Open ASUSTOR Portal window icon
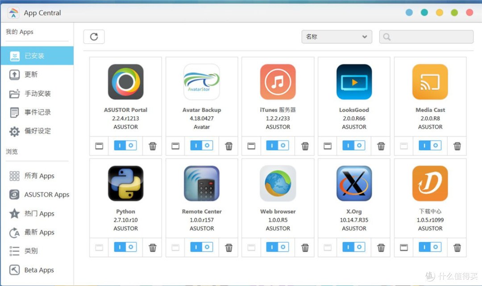 tap(99, 146)
